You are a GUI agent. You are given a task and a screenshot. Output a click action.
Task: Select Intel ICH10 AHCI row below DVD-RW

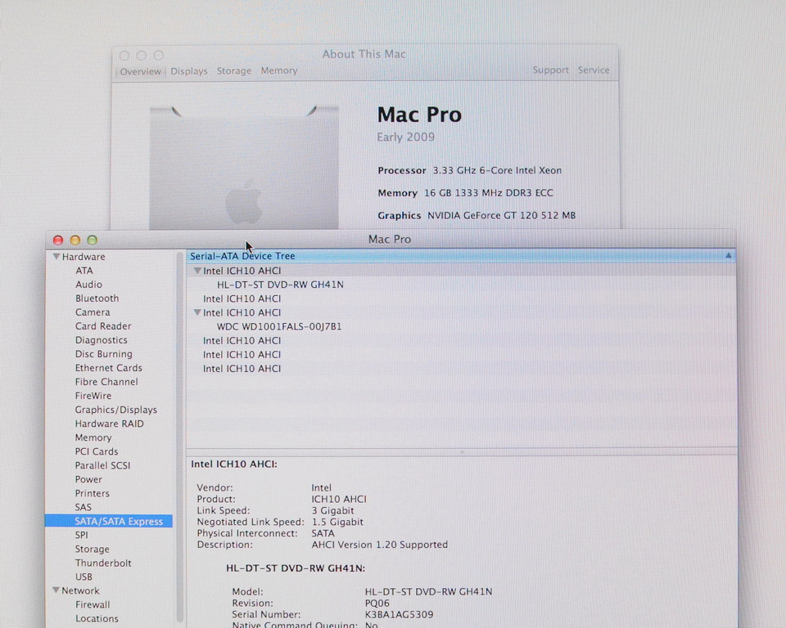(461, 298)
